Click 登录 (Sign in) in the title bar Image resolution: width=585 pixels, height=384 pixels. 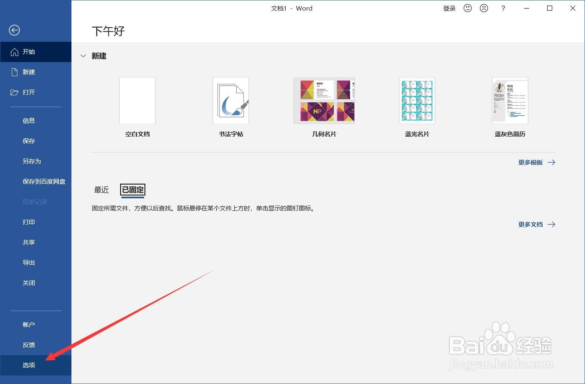(449, 8)
